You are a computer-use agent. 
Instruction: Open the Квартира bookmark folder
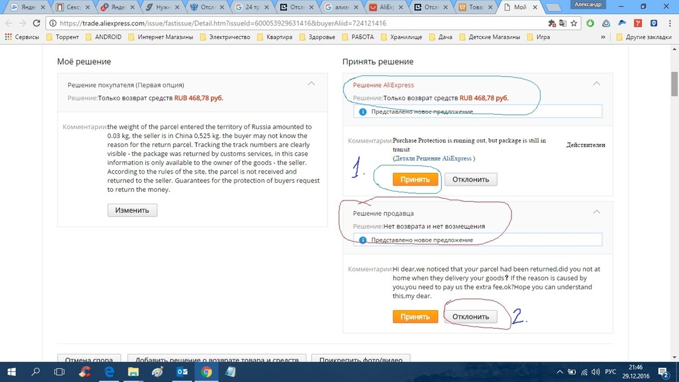[275, 37]
